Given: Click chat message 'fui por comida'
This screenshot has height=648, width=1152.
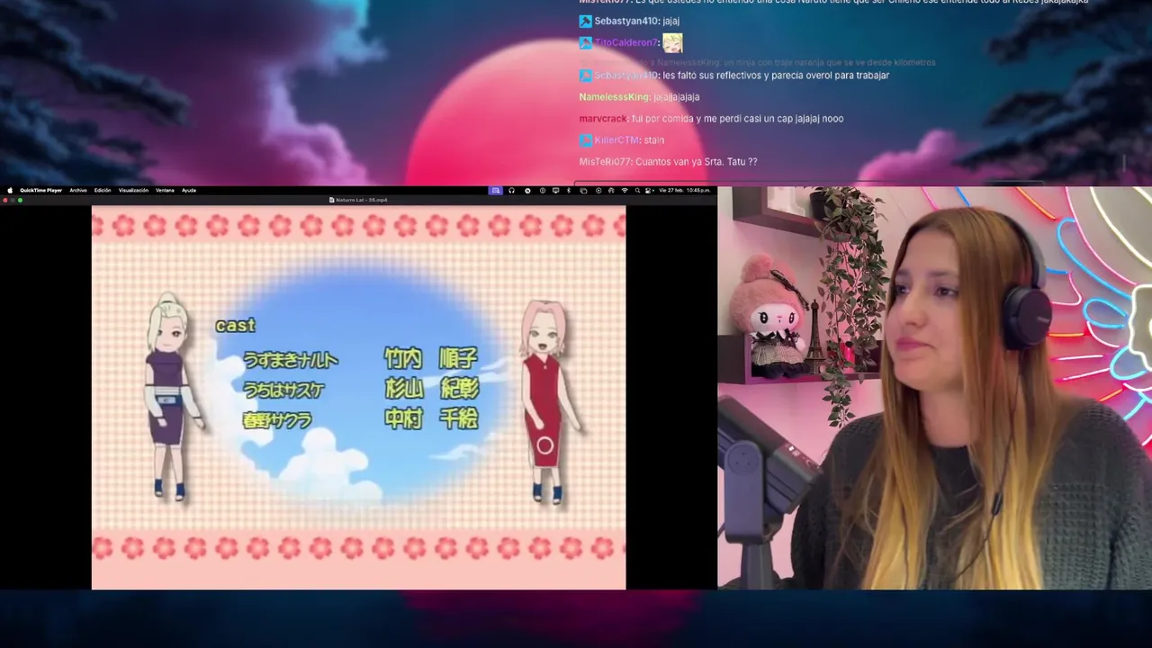Looking at the screenshot, I should point(737,118).
